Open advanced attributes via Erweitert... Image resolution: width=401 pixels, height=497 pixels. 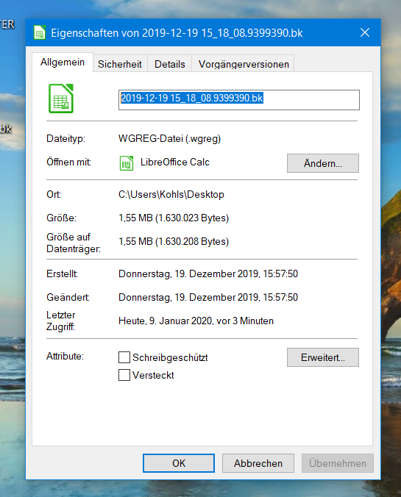click(323, 357)
